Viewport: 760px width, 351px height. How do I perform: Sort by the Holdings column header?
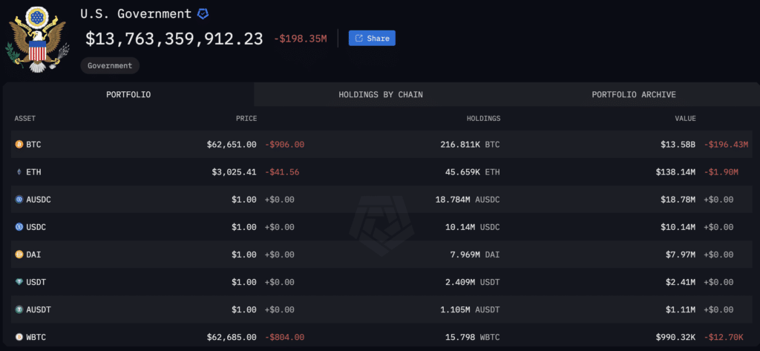[483, 118]
